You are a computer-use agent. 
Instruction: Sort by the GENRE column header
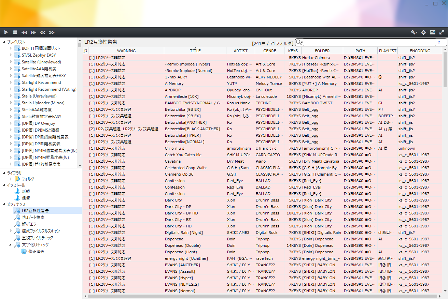270,51
